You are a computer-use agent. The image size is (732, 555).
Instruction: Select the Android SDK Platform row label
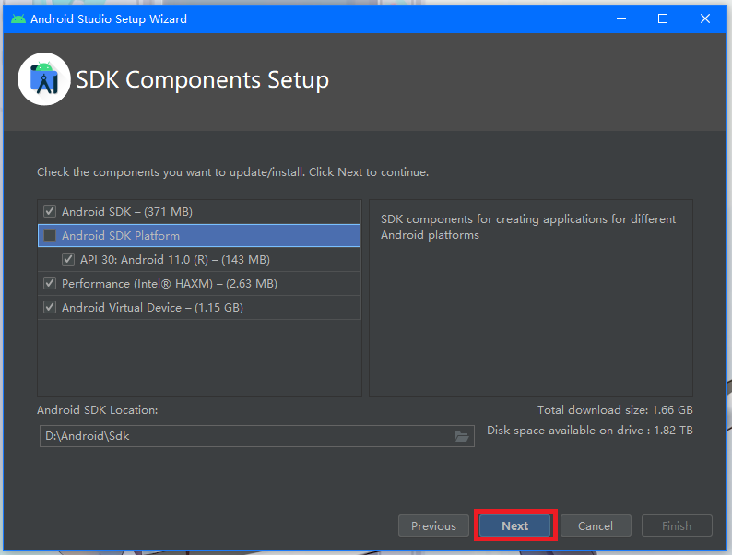click(x=121, y=236)
